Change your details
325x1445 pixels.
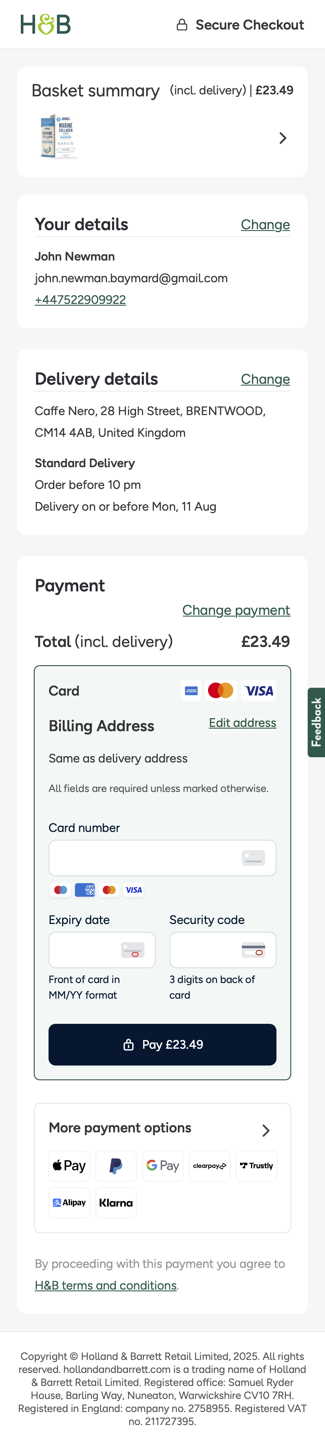coord(265,224)
